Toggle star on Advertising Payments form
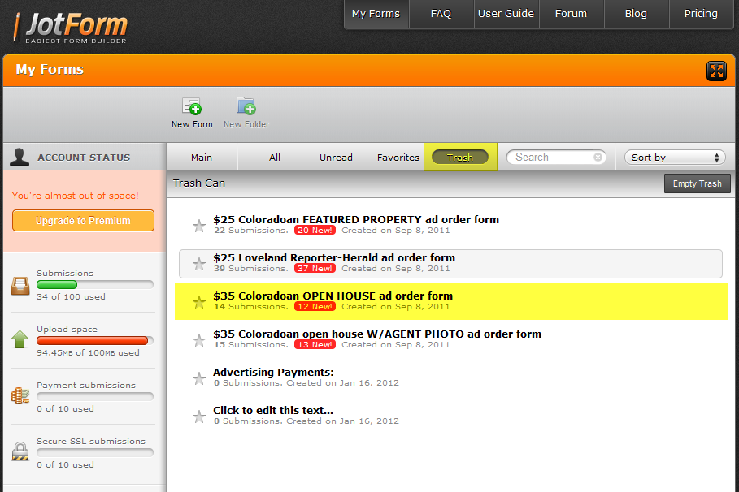 (198, 378)
